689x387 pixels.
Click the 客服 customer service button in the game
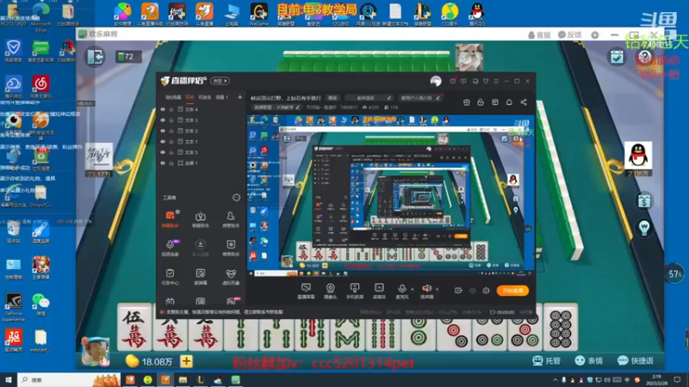tap(539, 34)
